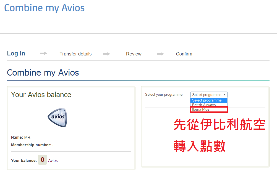Click the Avios unit text beside balance

click(53, 161)
